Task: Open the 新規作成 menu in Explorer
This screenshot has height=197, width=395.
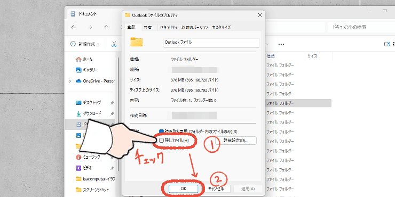Action: [85, 44]
